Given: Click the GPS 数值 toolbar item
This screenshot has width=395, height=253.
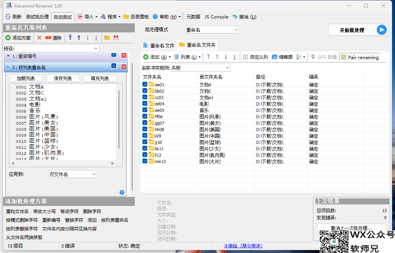Looking at the screenshot, I should (324, 57).
